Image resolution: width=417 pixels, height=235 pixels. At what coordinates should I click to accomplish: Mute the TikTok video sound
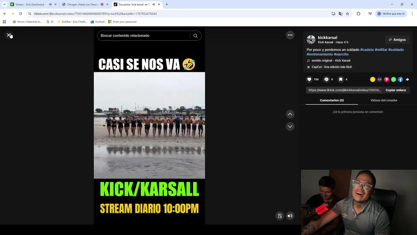(290, 216)
